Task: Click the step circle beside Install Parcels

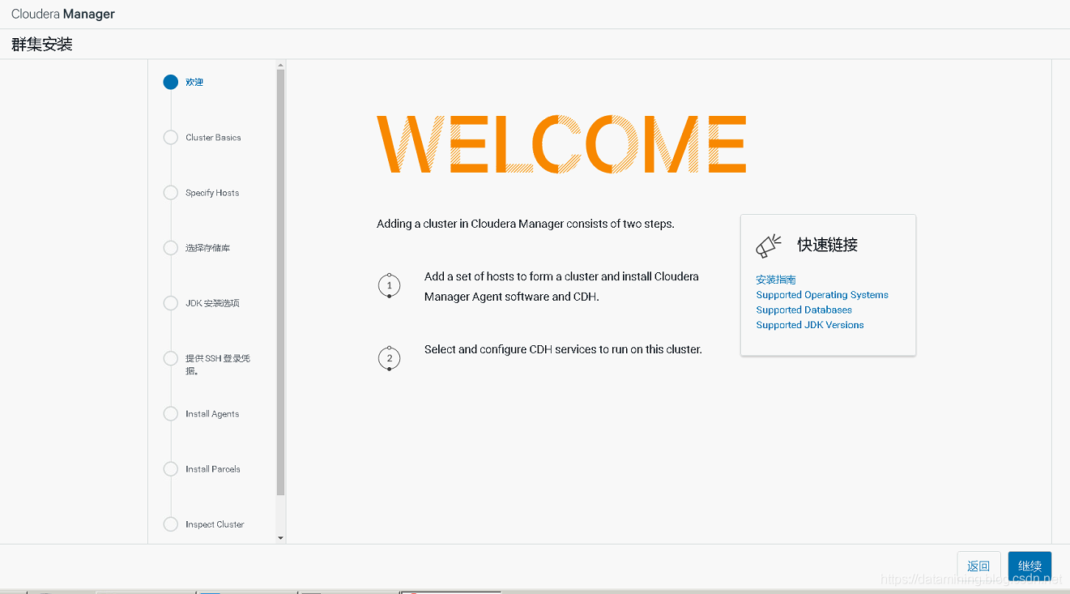Action: click(x=170, y=469)
